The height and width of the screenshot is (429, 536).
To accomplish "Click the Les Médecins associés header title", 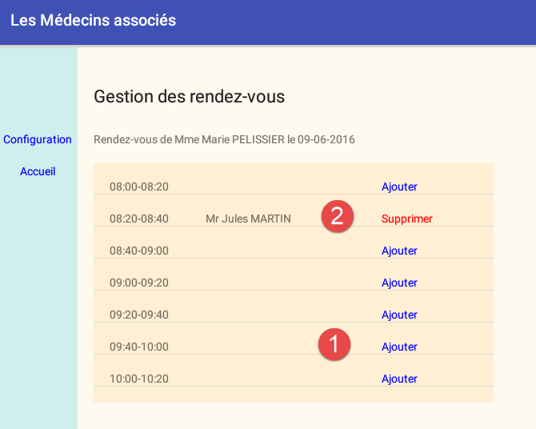I will [x=93, y=21].
